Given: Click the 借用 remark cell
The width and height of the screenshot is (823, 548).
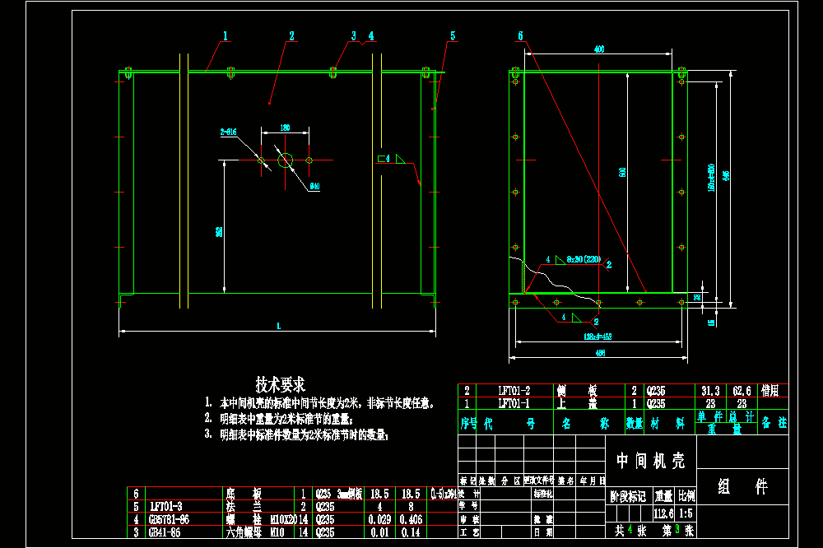Looking at the screenshot, I should coord(770,391).
